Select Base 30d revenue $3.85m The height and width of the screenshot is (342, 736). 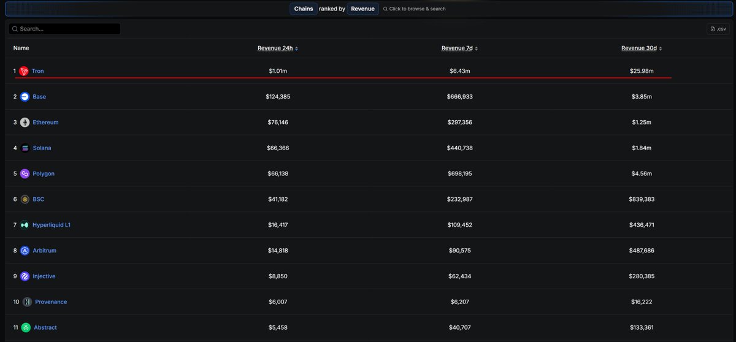pos(642,97)
